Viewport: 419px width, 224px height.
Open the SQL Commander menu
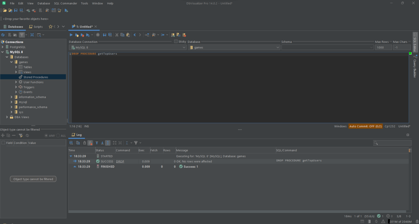point(65,3)
